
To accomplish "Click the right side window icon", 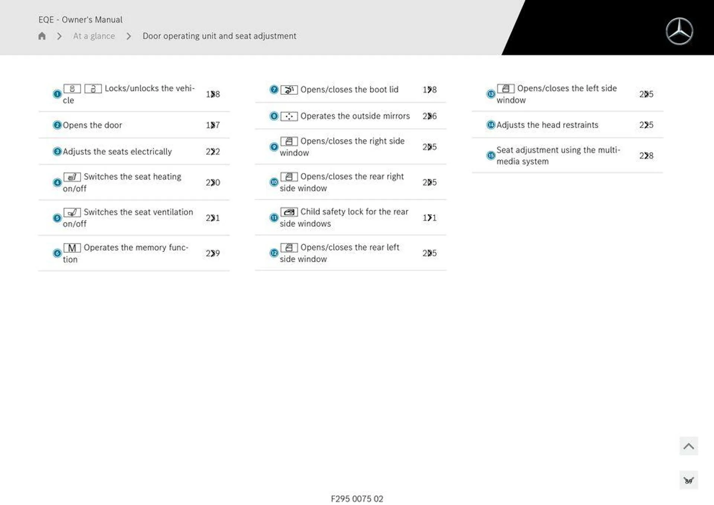I will (288, 141).
